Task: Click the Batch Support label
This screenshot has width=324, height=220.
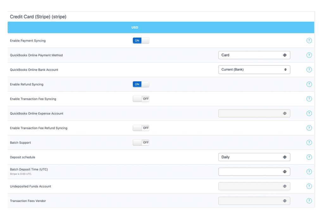Action: [x=20, y=142]
